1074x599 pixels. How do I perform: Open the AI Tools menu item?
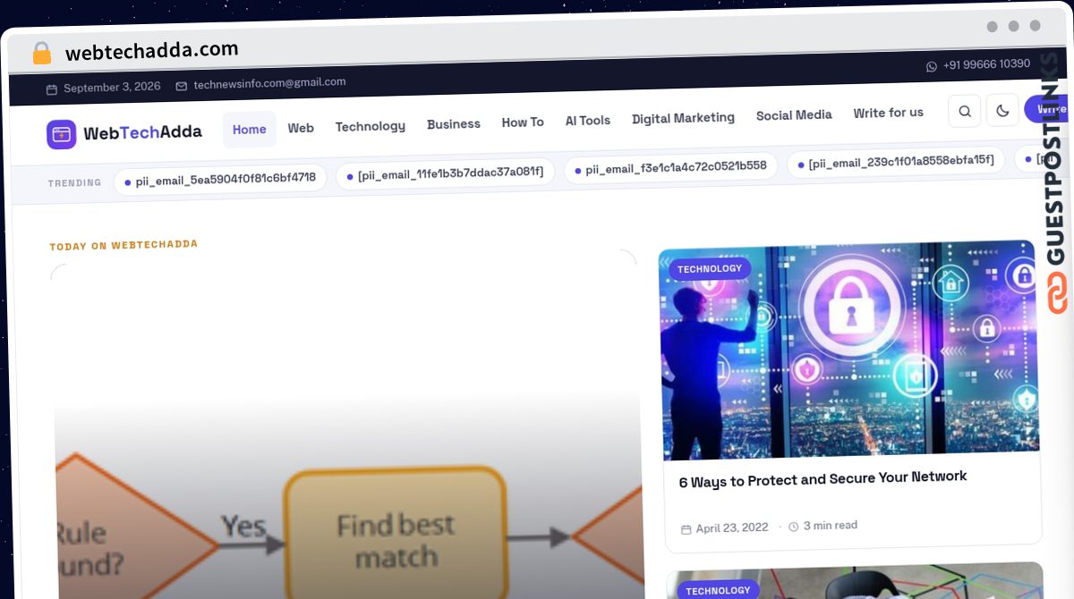coord(588,121)
